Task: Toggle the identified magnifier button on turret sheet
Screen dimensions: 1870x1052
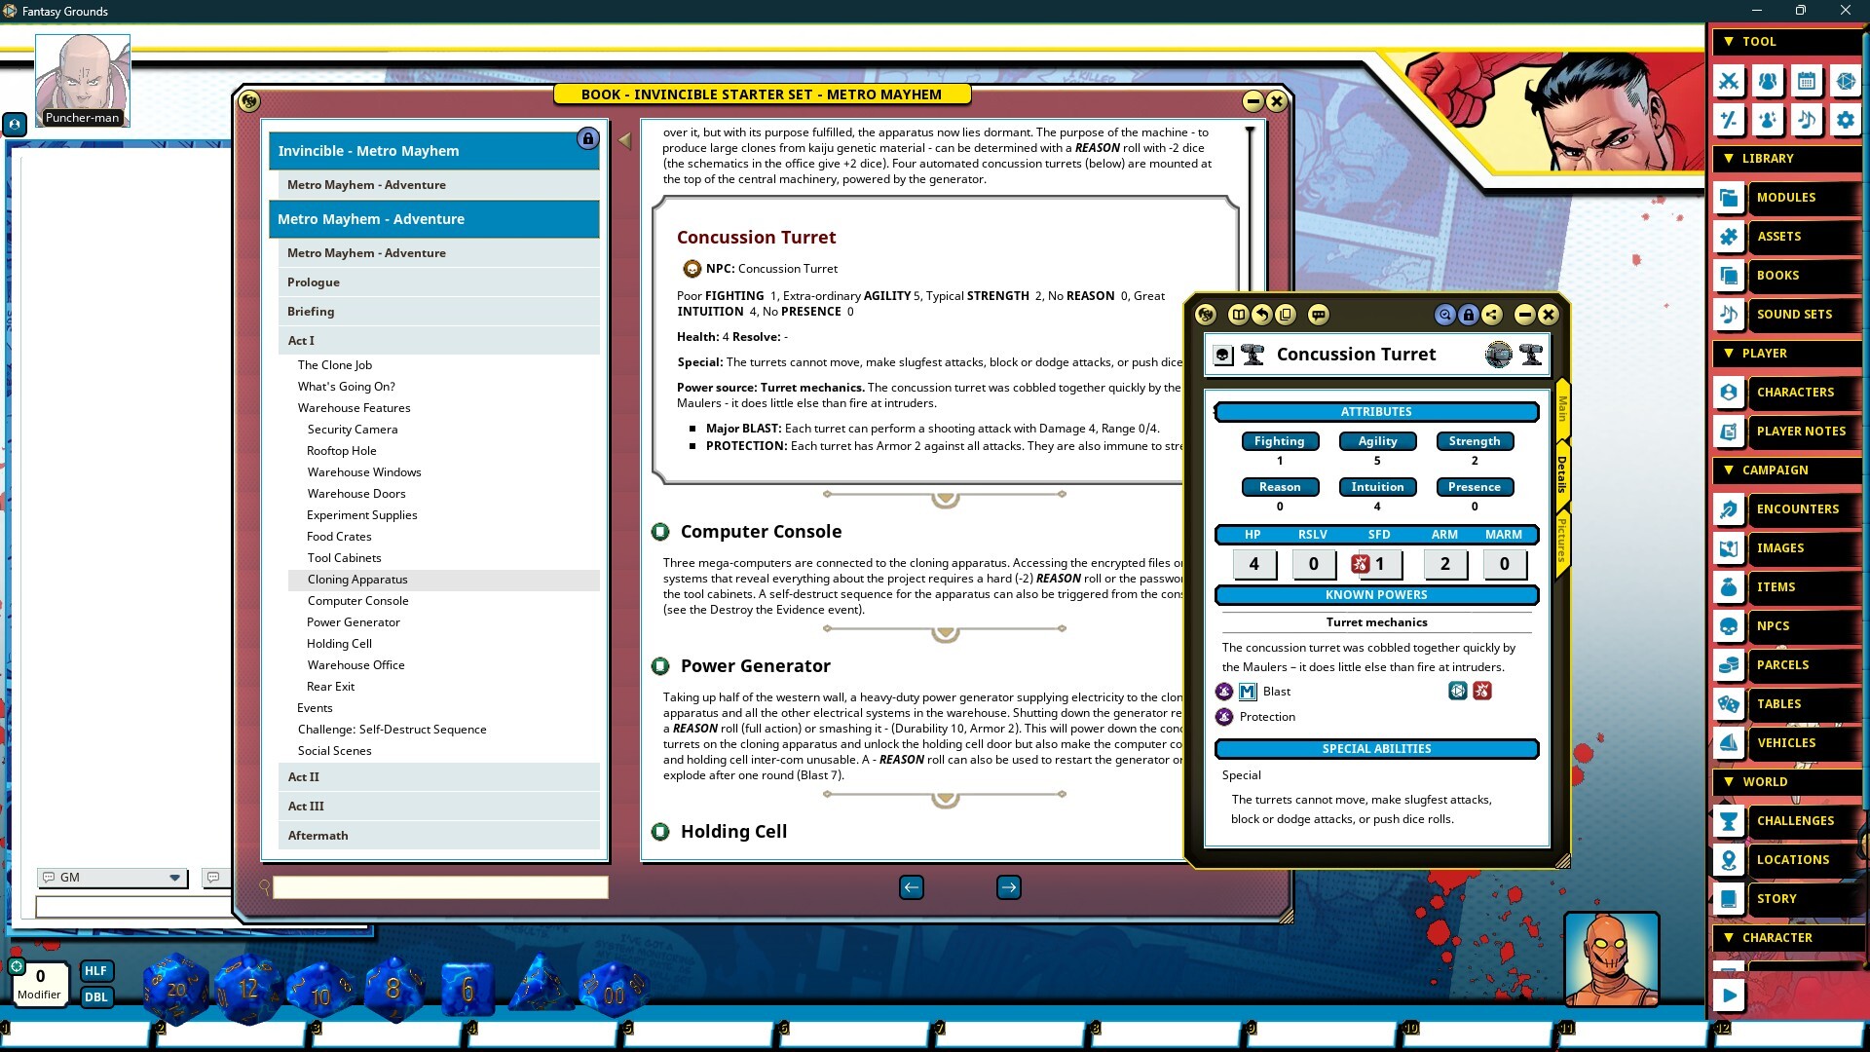Action: click(x=1444, y=315)
